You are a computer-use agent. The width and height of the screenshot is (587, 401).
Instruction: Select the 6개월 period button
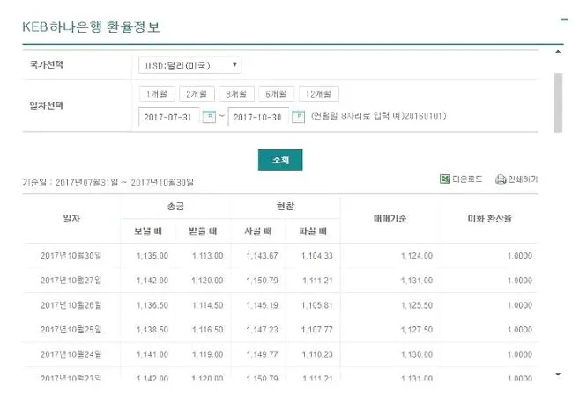(x=276, y=94)
